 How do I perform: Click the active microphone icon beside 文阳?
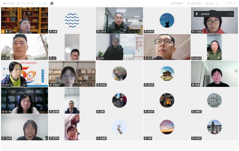[7, 32]
